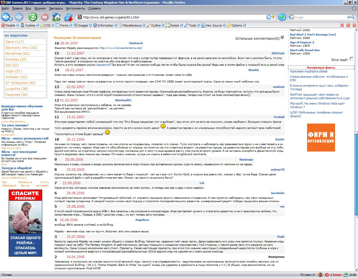Image resolution: width=358 pixels, height=279 pixels.
Task: Open the Инструменты menu
Action: 76,9
